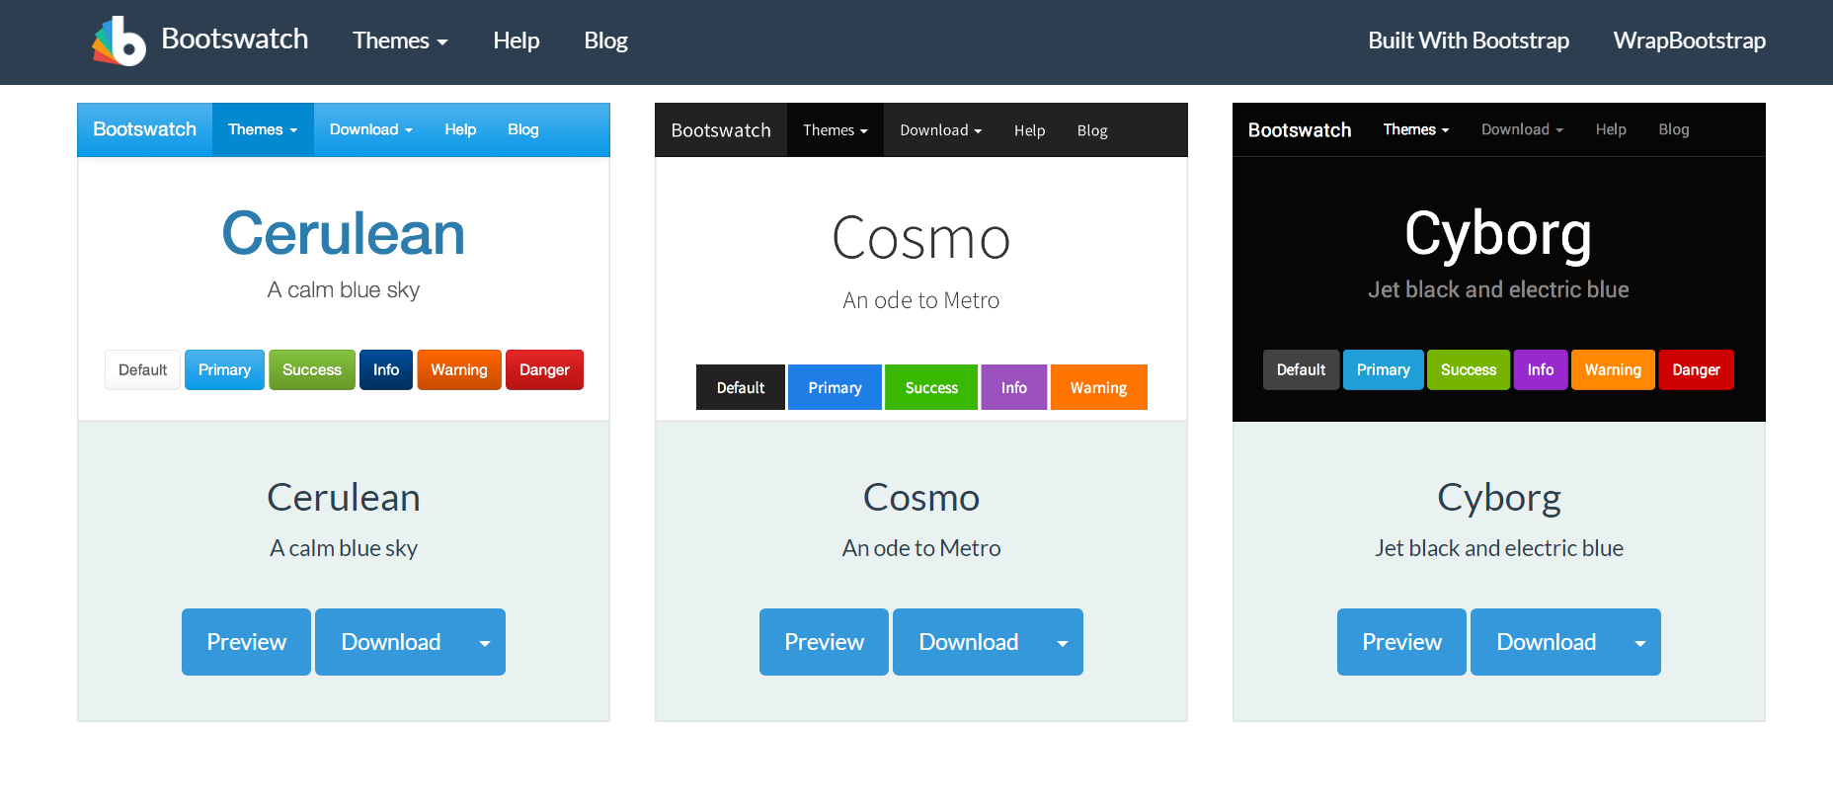Click the Cyborg thumbnail's green Success swatch
Image resolution: width=1833 pixels, height=804 pixels.
point(1468,370)
